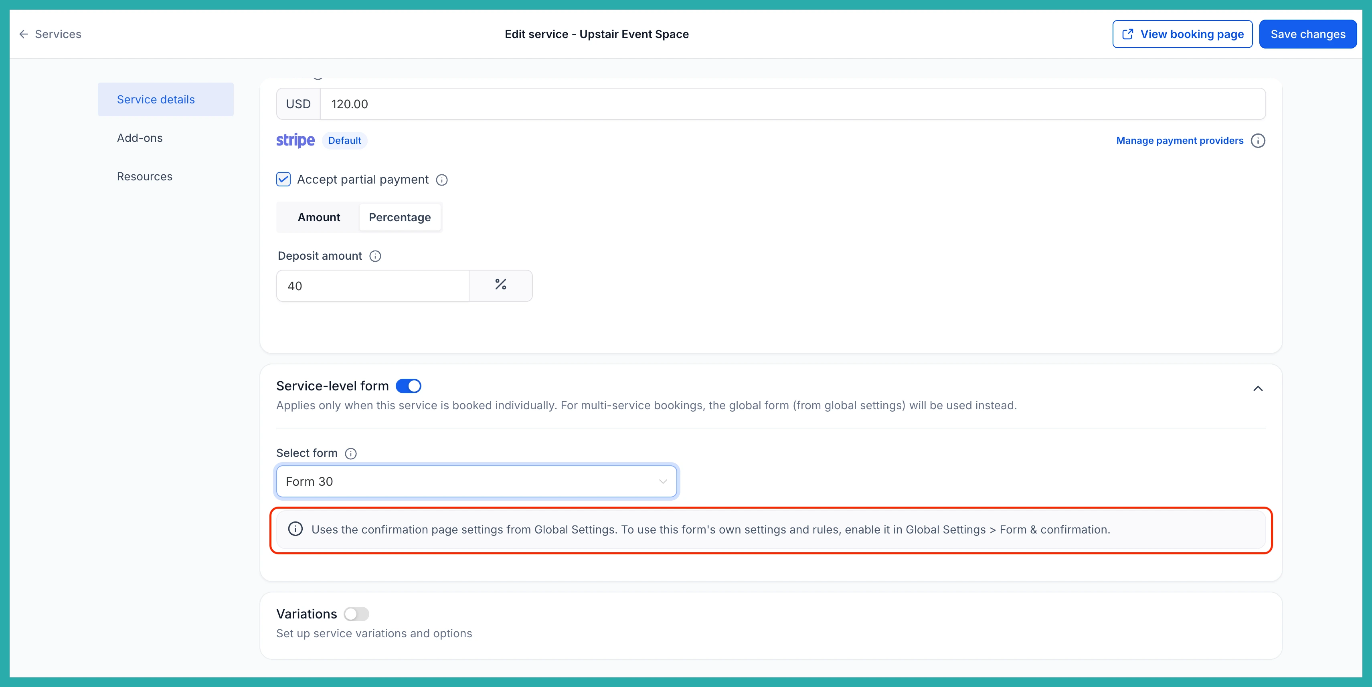Click the price field showing 120.00
The width and height of the screenshot is (1372, 687).
pyautogui.click(x=793, y=104)
